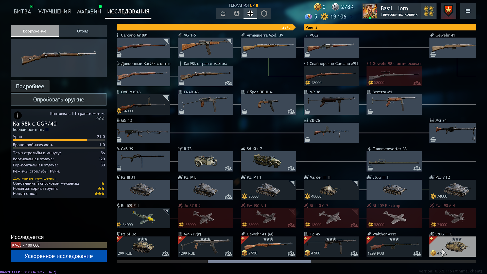
Task: Expand corner arrow on Carcano M1891 card
Action: coord(166,41)
